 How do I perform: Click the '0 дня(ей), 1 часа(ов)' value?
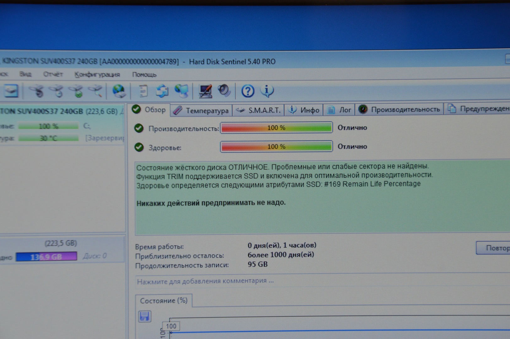[282, 245]
